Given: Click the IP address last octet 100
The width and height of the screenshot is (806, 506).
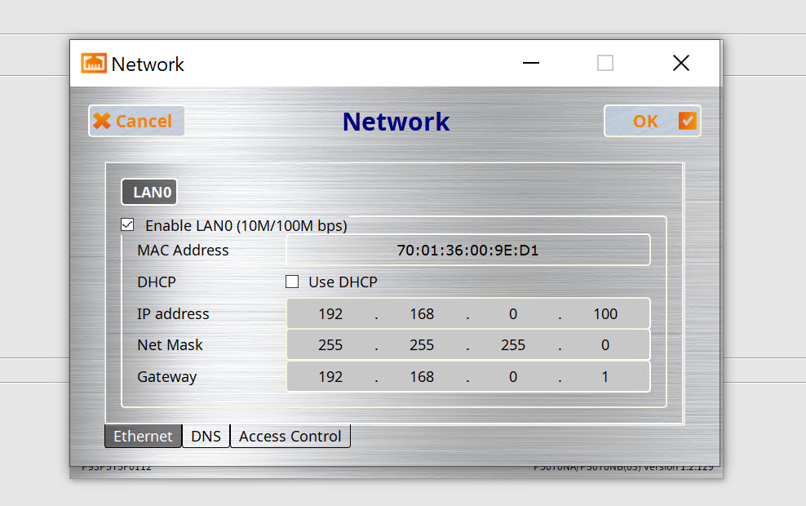Looking at the screenshot, I should (605, 314).
